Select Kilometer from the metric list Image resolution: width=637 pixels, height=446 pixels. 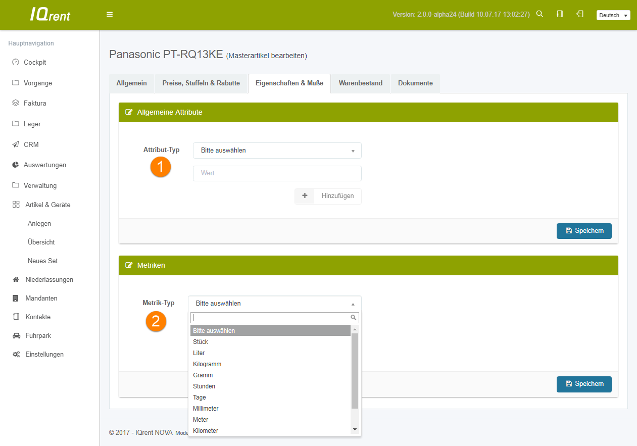[x=270, y=430]
